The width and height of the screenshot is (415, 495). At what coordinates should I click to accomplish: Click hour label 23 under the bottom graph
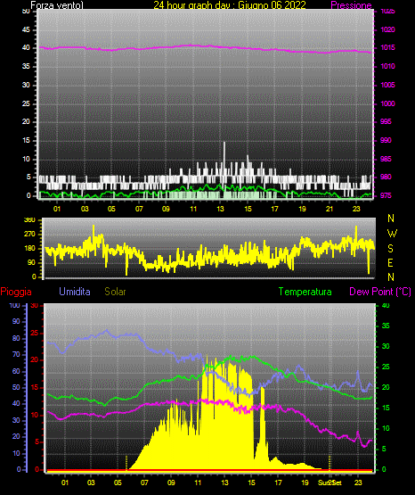coord(358,483)
